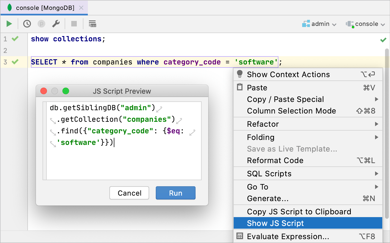The height and width of the screenshot is (243, 390).
Task: Click the clipboard icon next to Paste
Action: pos(240,87)
